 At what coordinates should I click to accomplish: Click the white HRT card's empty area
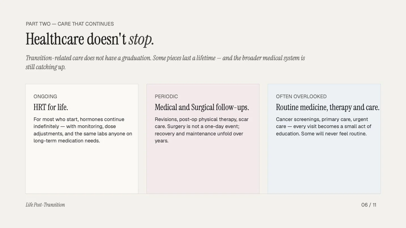point(82,169)
